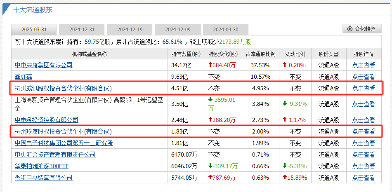Click the 持股变化(股) column header
Viewport: 392px width, 192px height.
[x=223, y=54]
